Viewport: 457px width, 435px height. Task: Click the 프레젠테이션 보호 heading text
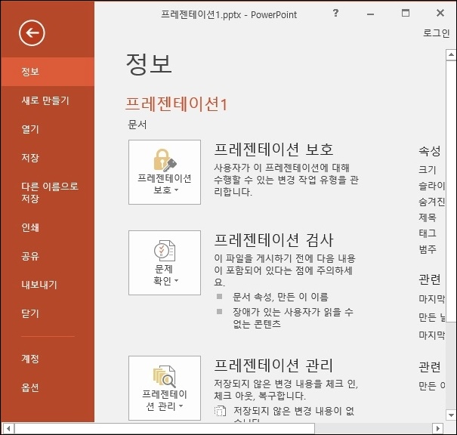[x=273, y=150]
